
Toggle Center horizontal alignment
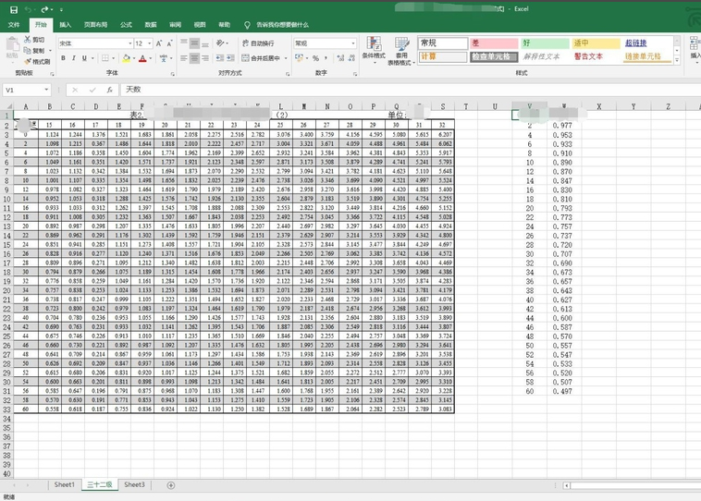194,58
